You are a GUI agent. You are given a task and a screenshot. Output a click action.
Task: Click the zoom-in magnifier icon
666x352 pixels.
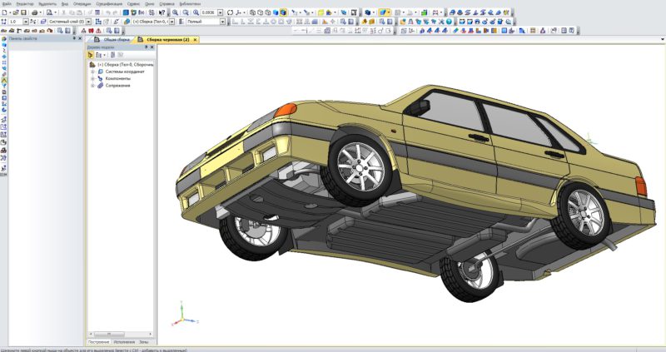point(176,12)
